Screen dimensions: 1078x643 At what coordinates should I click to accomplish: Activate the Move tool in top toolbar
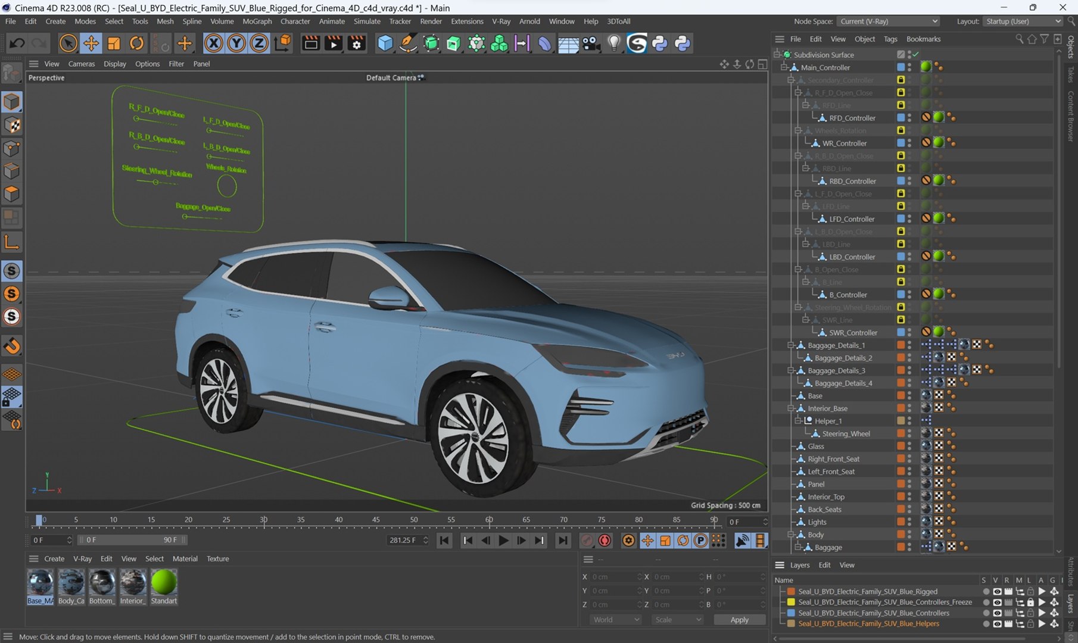[91, 43]
